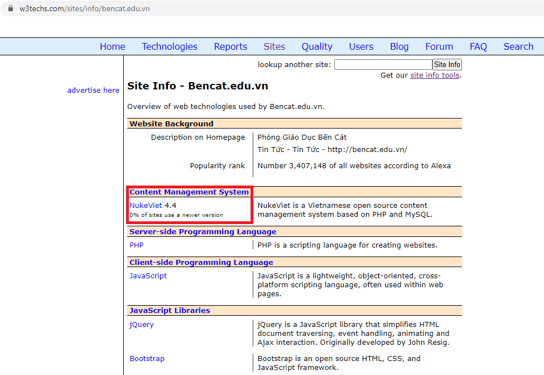Open Search in the navigation bar

point(518,46)
